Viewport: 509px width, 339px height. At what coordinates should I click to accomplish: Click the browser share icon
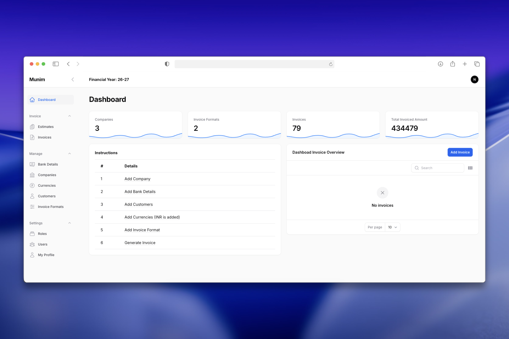coord(453,64)
